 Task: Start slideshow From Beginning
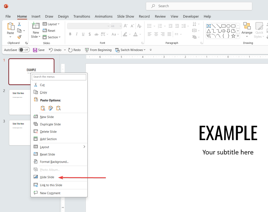(98, 50)
